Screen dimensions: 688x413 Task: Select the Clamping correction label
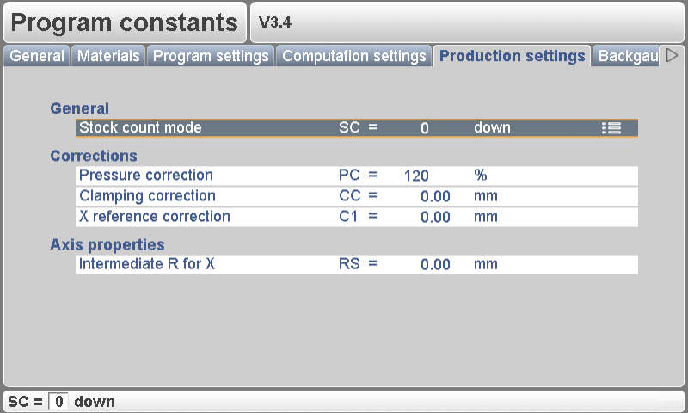pyautogui.click(x=147, y=196)
